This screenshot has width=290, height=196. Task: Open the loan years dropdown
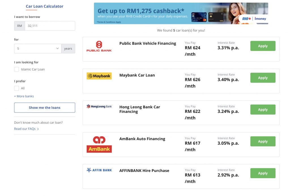click(x=38, y=49)
